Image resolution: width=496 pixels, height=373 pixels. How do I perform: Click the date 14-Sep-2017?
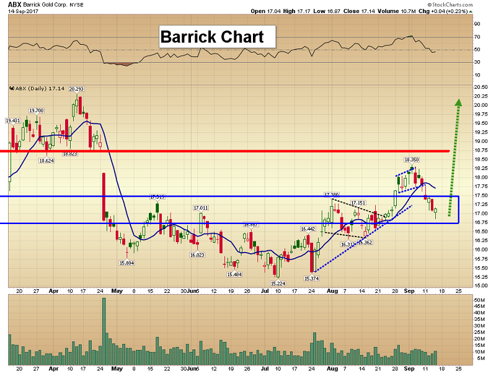23,11
